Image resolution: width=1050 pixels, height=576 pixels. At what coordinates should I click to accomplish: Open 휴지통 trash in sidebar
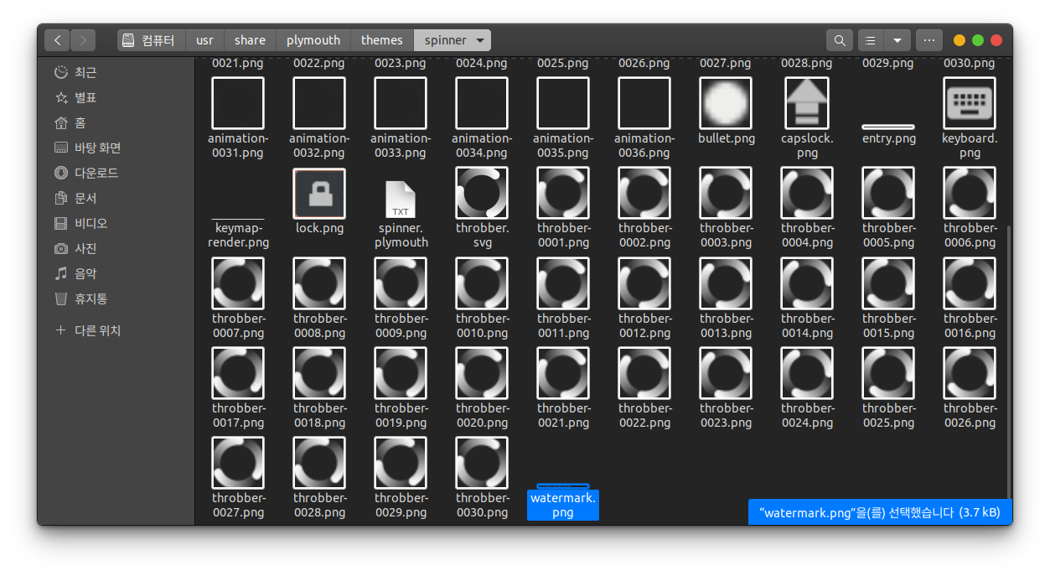pos(91,298)
